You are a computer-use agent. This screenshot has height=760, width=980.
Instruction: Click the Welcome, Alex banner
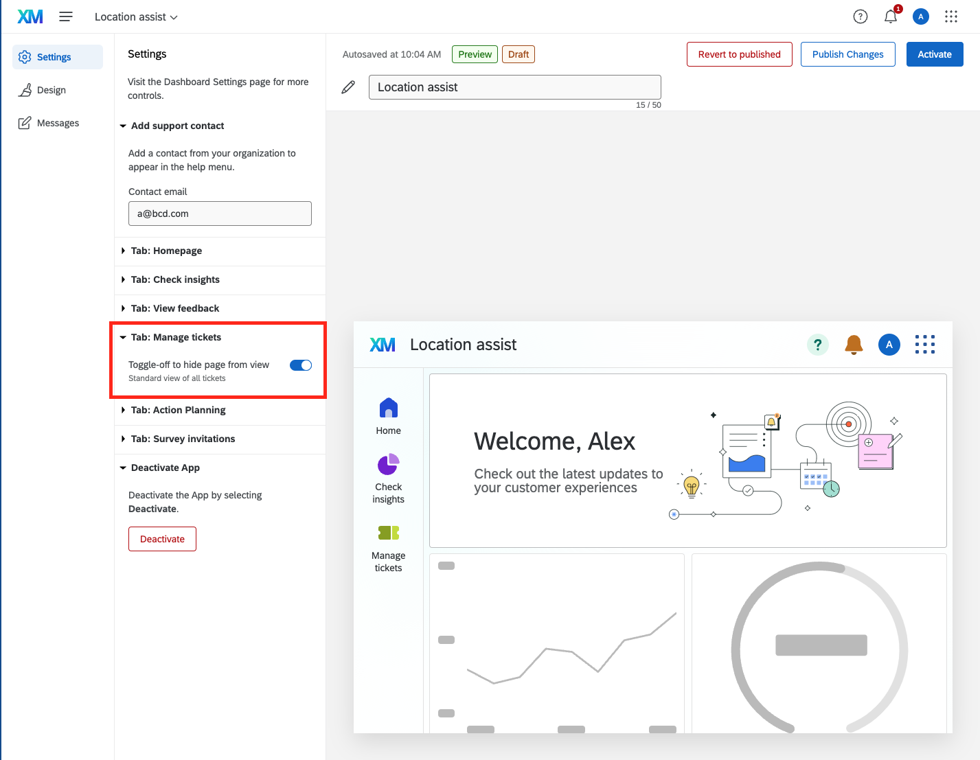coord(688,461)
